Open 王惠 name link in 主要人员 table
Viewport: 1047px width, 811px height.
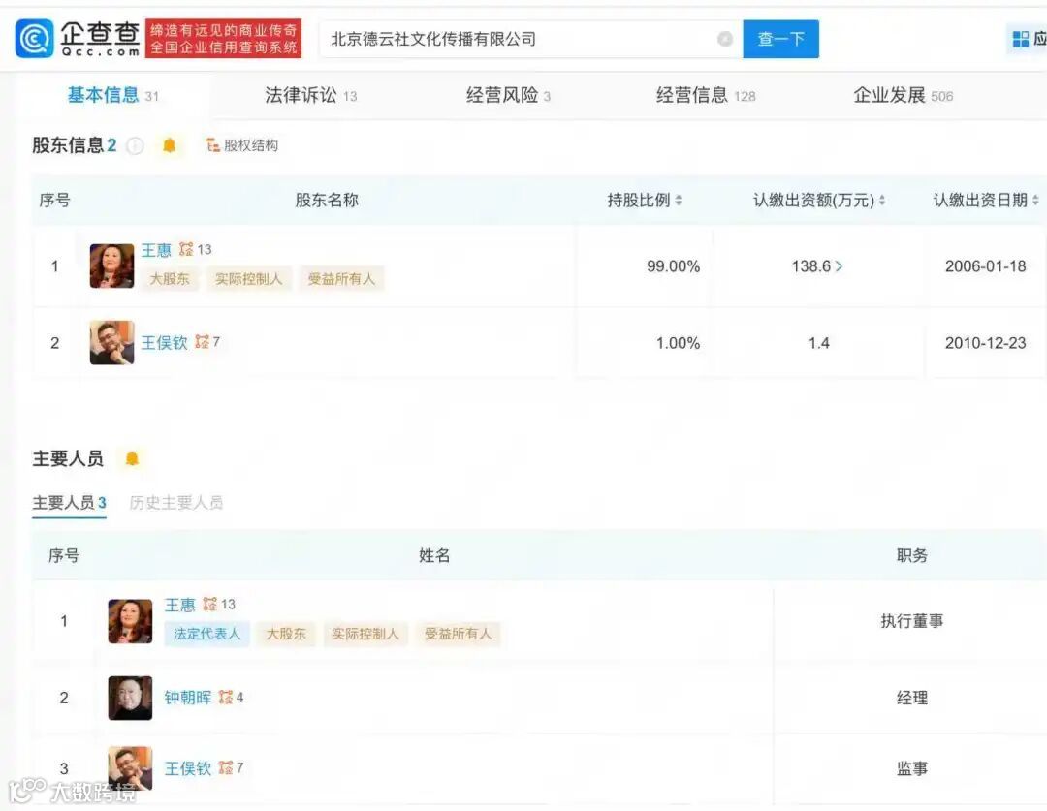click(179, 605)
